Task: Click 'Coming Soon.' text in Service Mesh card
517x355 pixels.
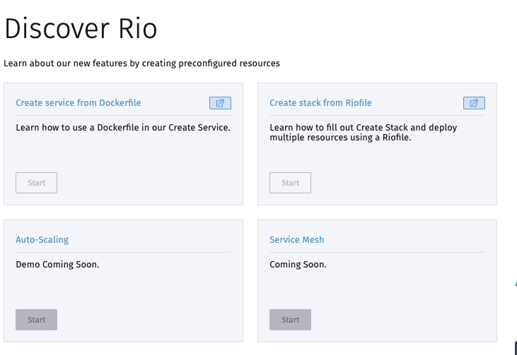Action: [298, 265]
